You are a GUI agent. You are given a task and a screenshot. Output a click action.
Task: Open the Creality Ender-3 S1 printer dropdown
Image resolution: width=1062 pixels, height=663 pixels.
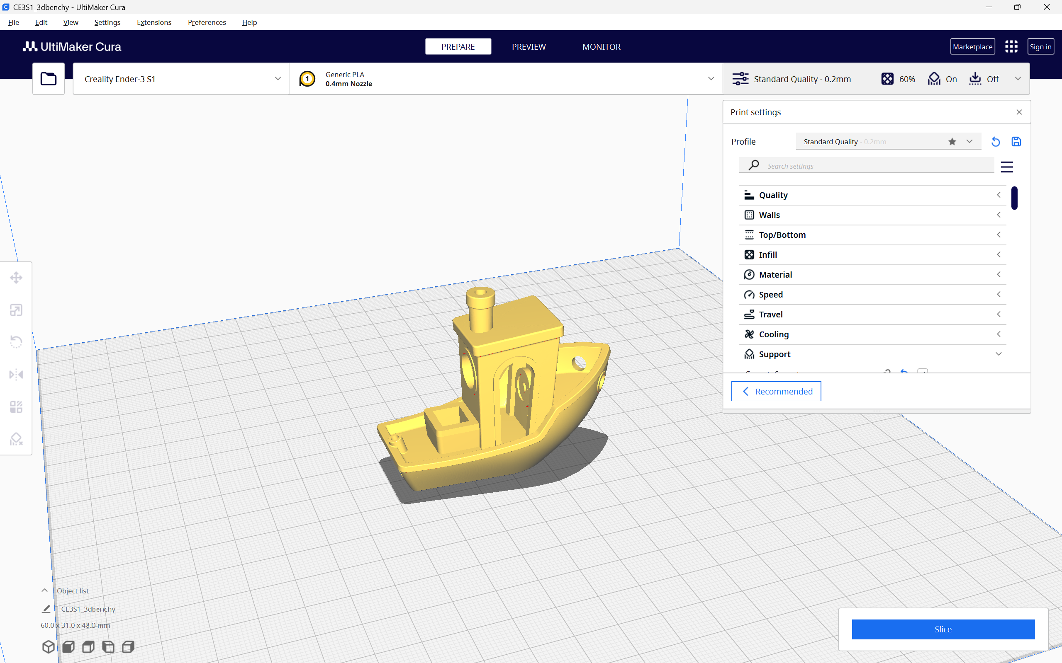click(181, 79)
